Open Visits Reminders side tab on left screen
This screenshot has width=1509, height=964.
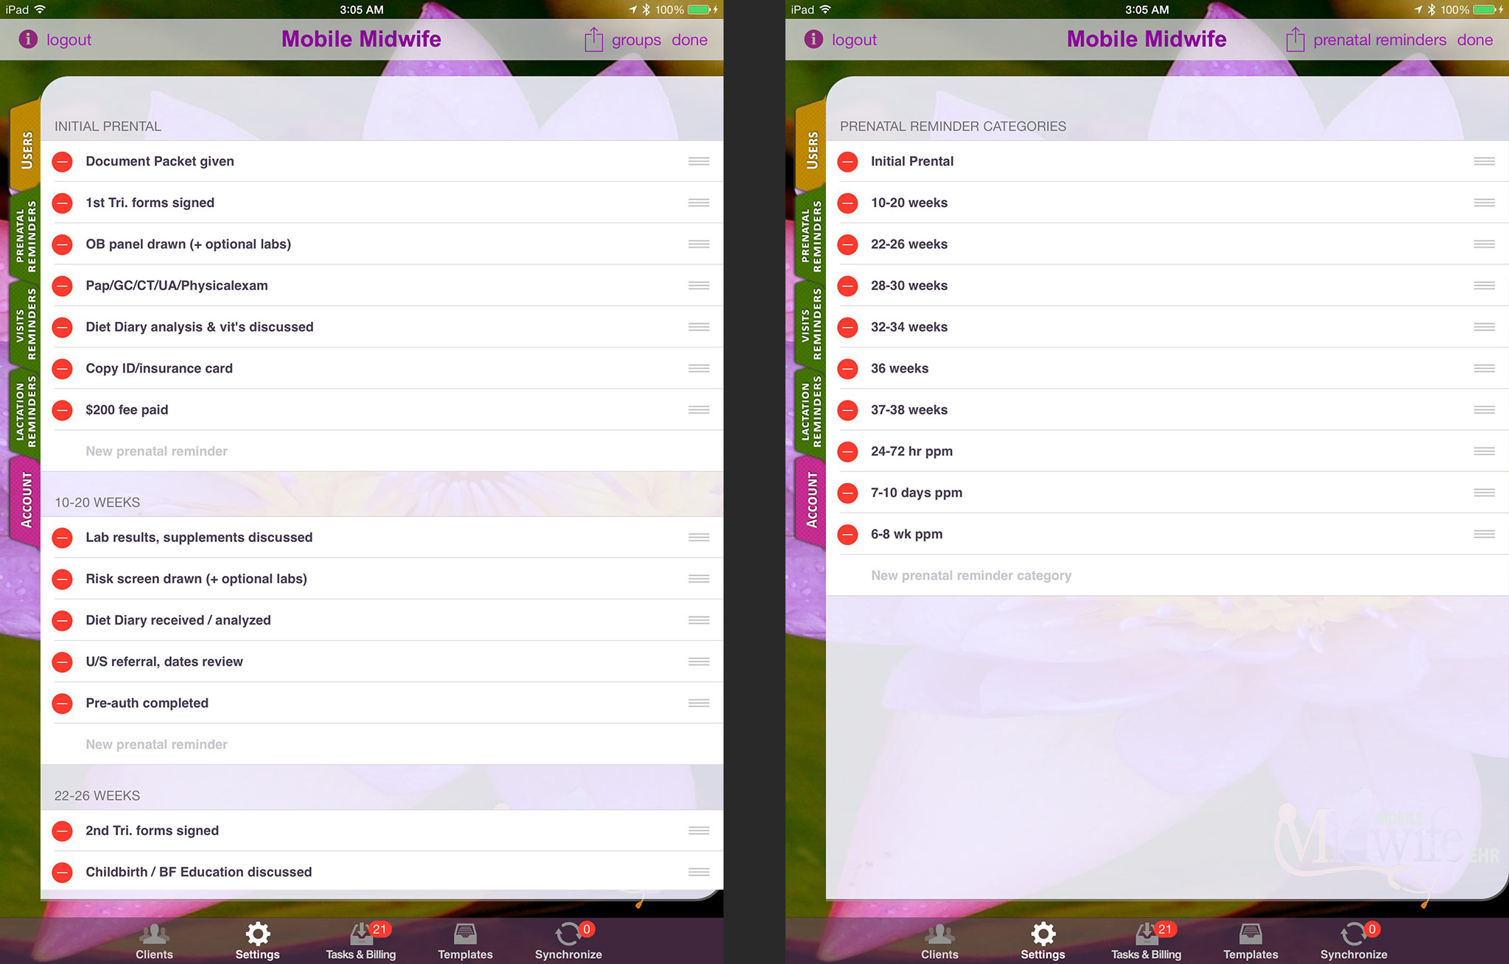tap(26, 324)
